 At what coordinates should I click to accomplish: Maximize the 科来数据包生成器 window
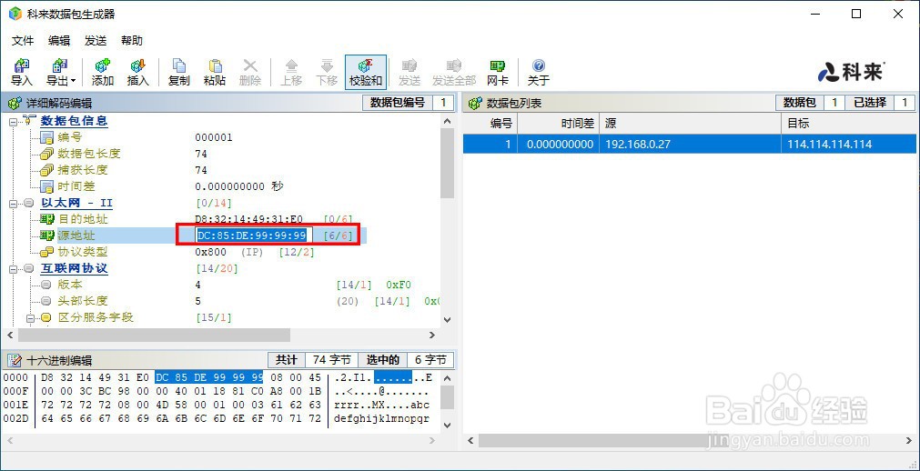pos(856,14)
